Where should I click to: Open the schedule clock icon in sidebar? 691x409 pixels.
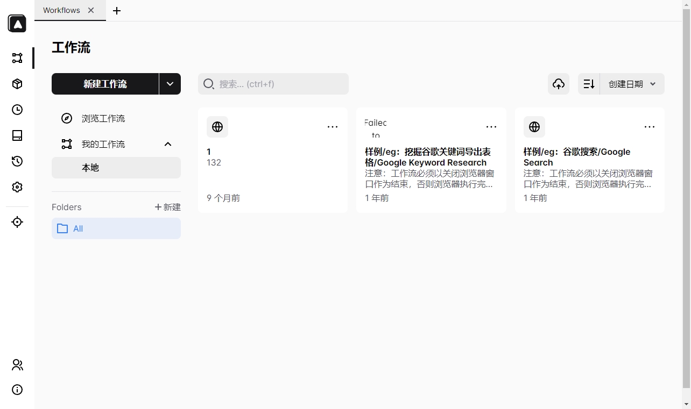tap(17, 110)
